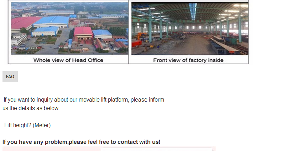Select the 'Front view of factory inside' caption

tap(188, 60)
